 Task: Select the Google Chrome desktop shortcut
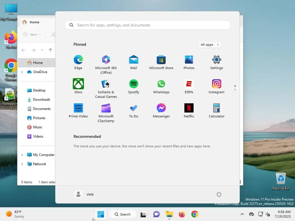(11, 70)
